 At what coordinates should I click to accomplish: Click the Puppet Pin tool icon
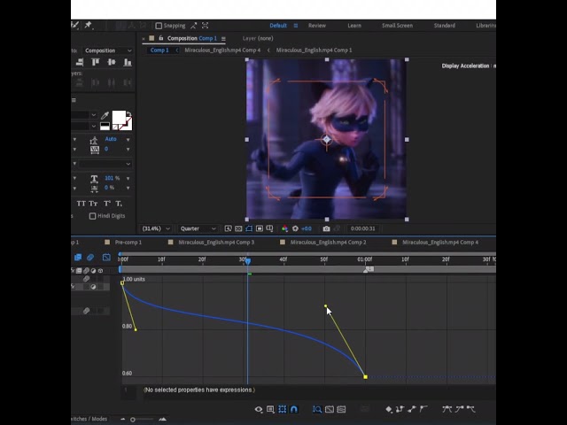(x=88, y=25)
